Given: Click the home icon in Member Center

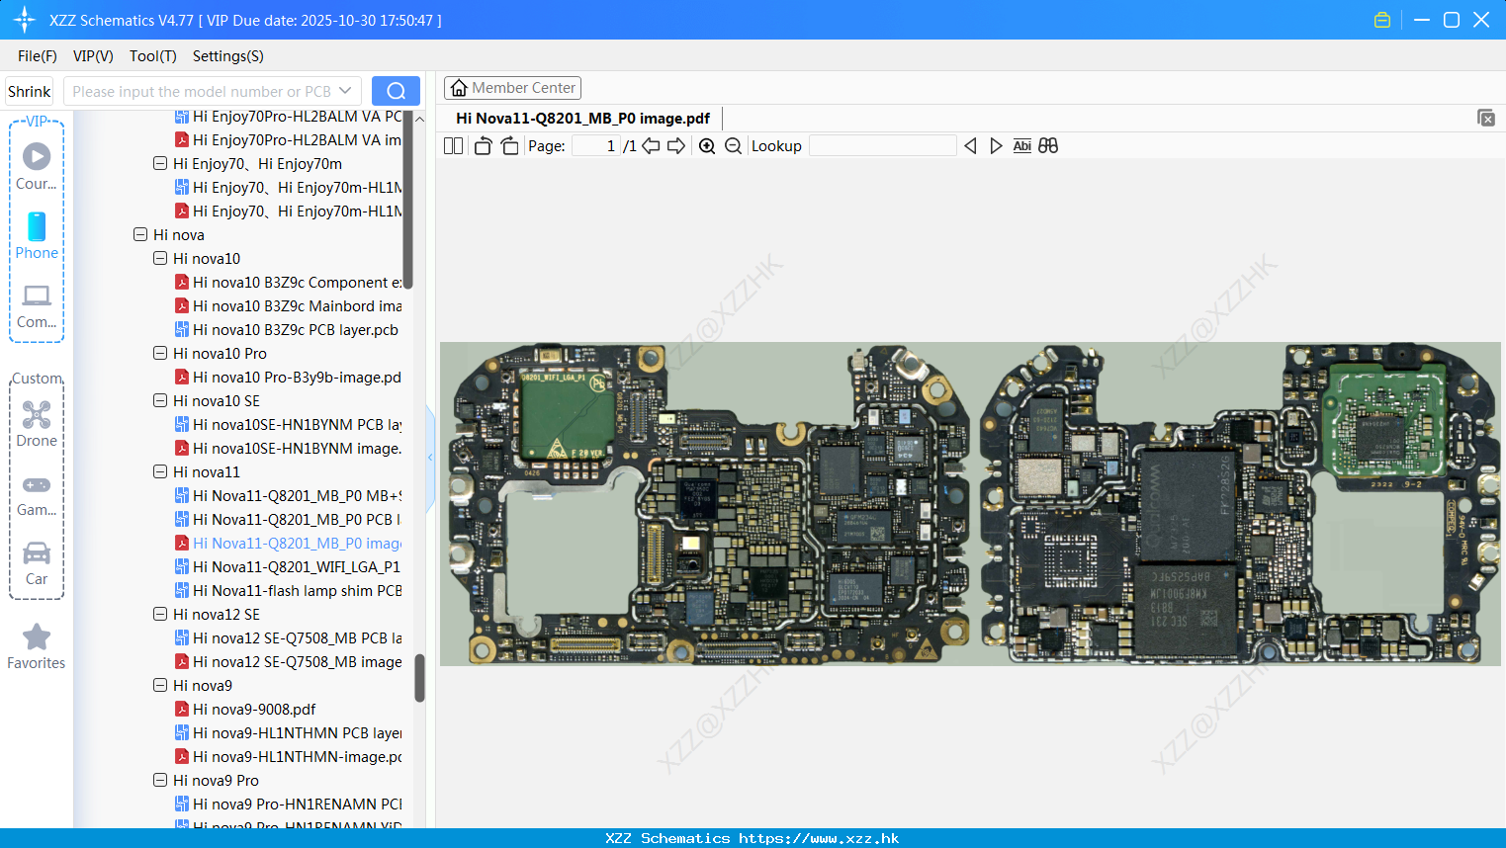Looking at the screenshot, I should click(459, 88).
